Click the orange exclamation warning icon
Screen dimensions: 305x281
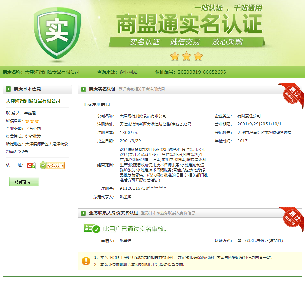point(86,261)
